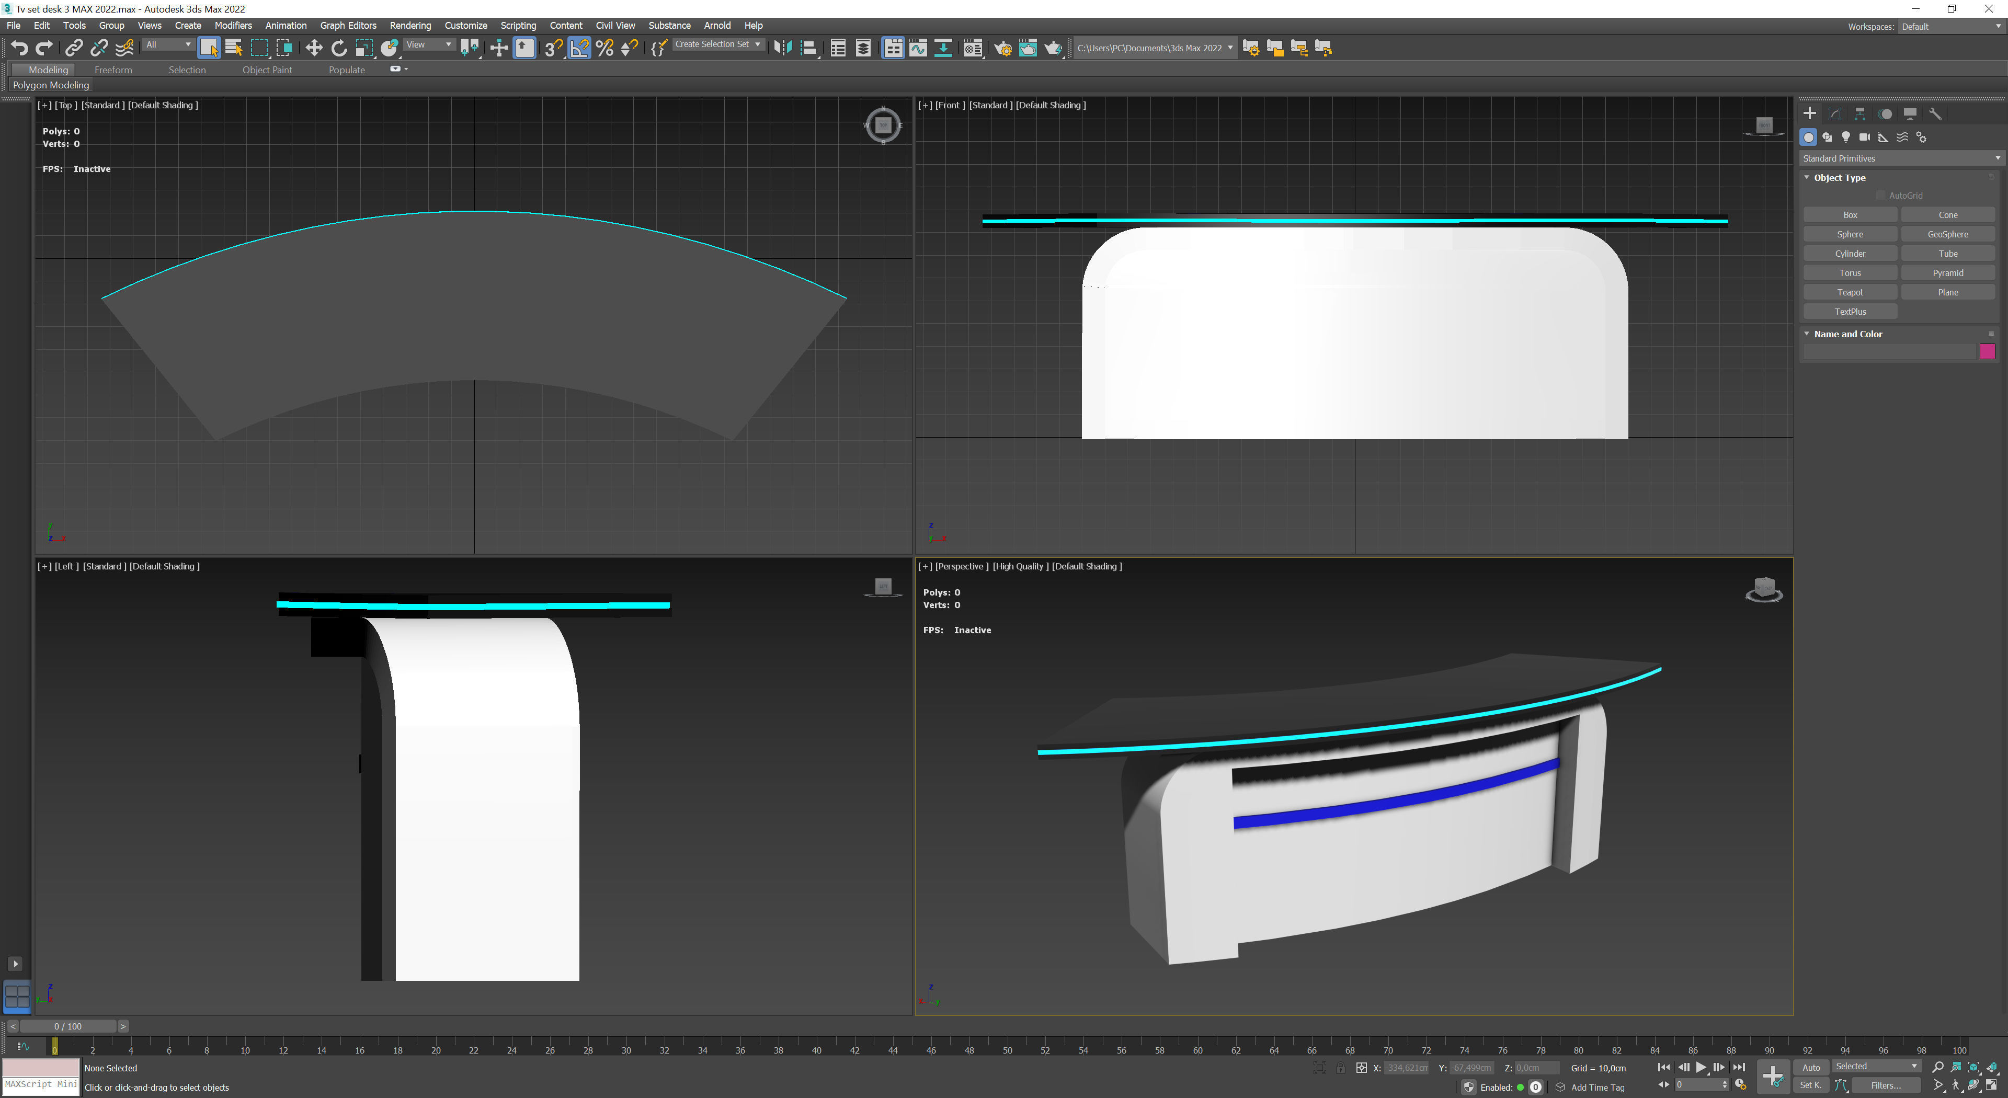2008x1098 pixels.
Task: Toggle Auto Key animation mode
Action: click(1811, 1068)
